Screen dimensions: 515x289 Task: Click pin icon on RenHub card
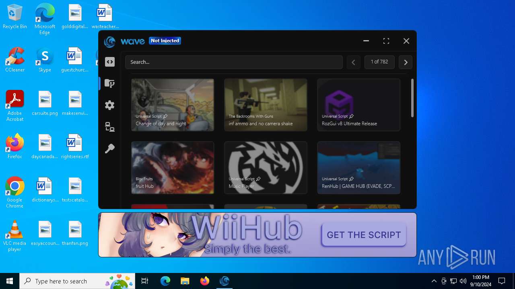point(351,179)
